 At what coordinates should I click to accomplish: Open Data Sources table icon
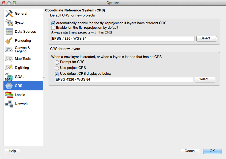pos(9,32)
